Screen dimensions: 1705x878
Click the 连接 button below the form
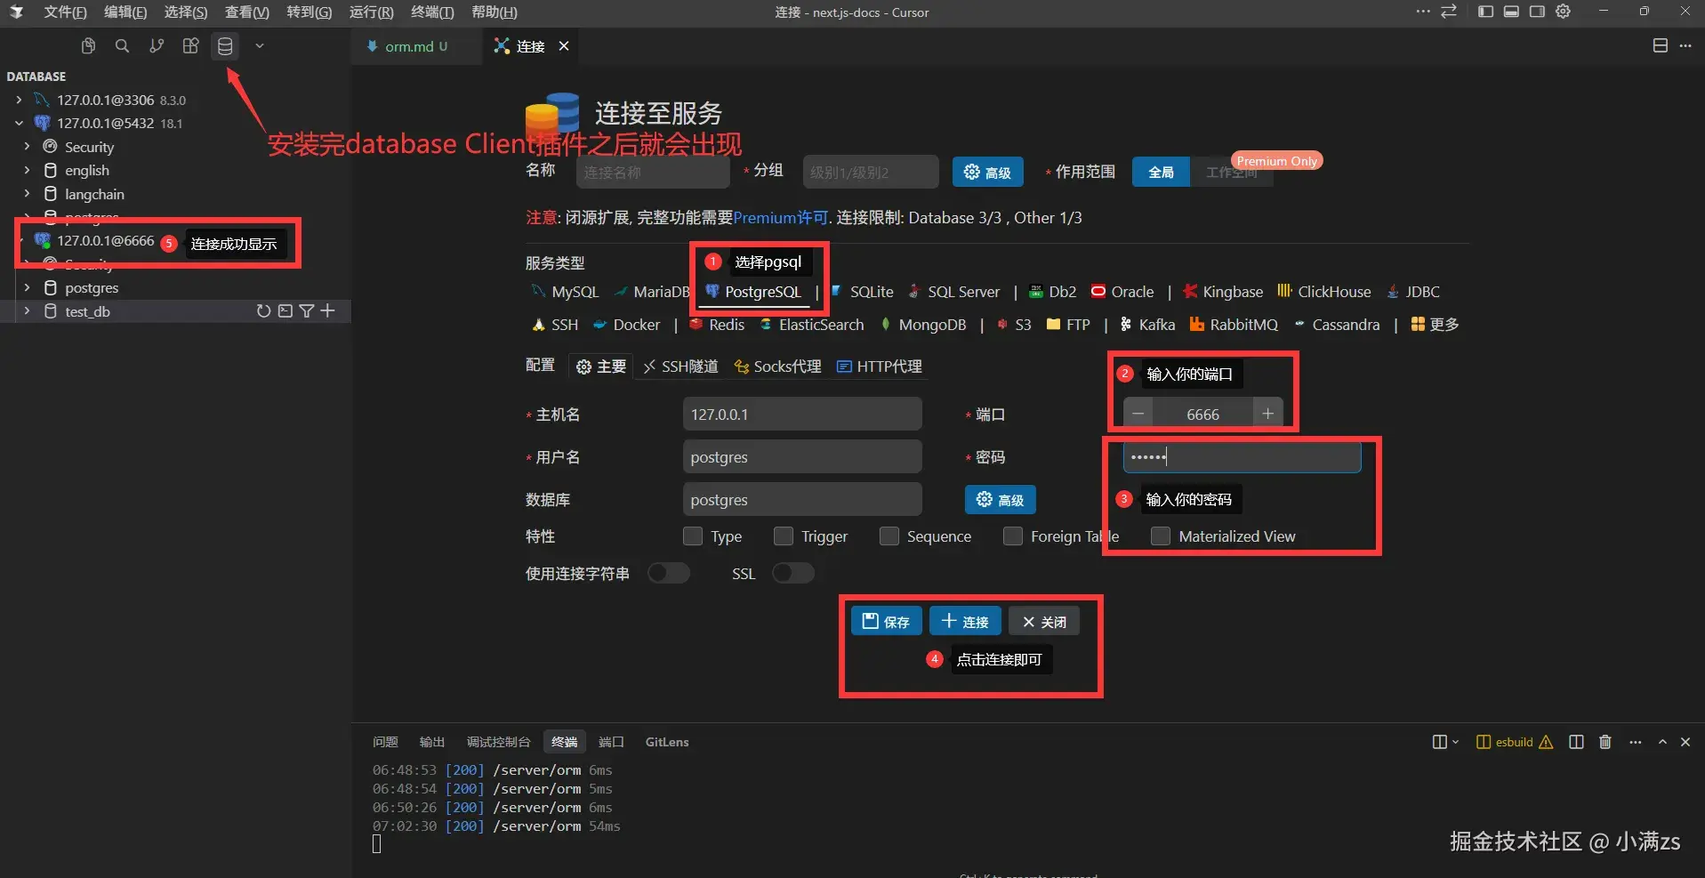point(965,622)
